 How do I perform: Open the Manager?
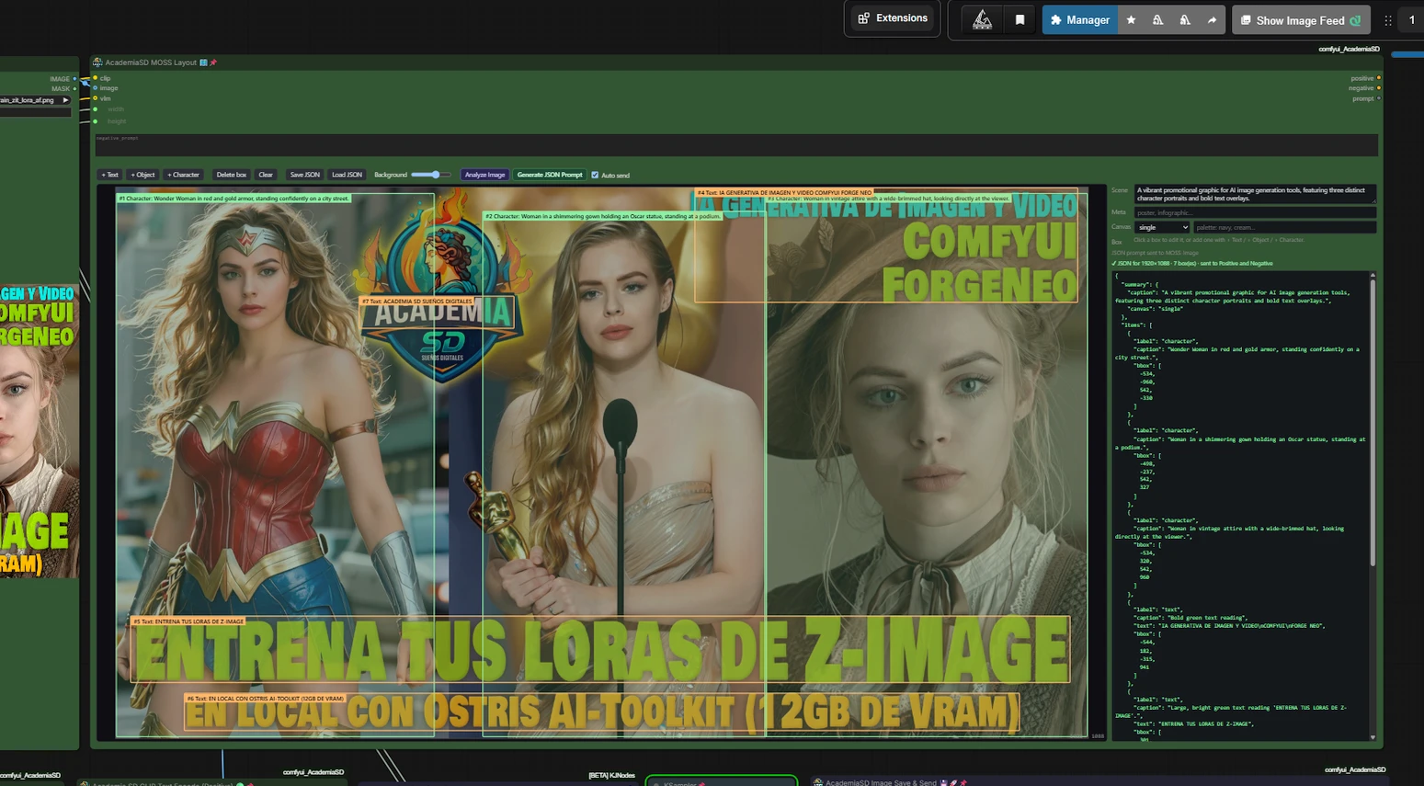click(x=1079, y=19)
